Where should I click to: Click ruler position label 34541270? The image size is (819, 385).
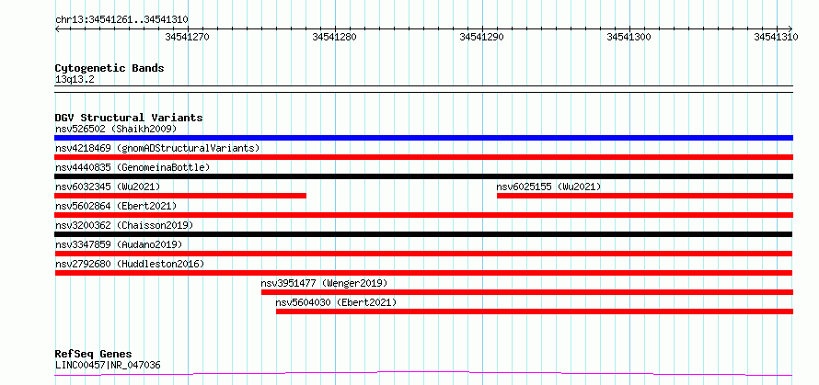(x=187, y=37)
